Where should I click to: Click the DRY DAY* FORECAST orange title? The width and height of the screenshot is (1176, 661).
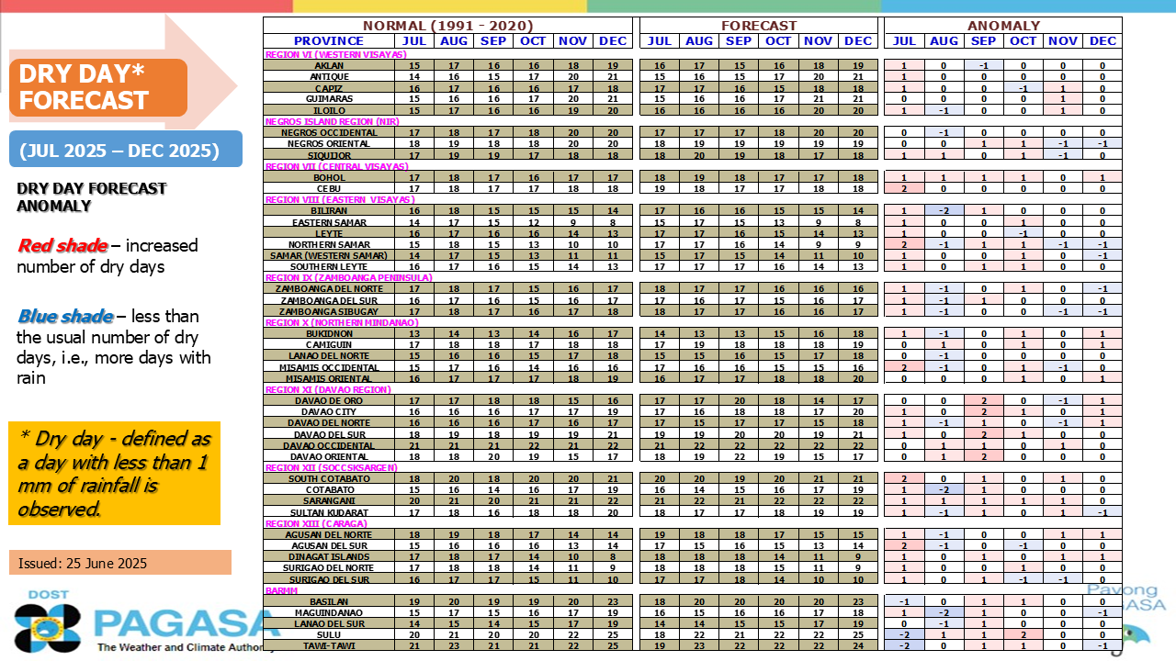pos(98,87)
